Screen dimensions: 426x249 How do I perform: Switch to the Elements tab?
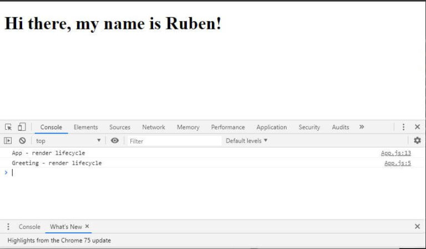click(x=85, y=127)
